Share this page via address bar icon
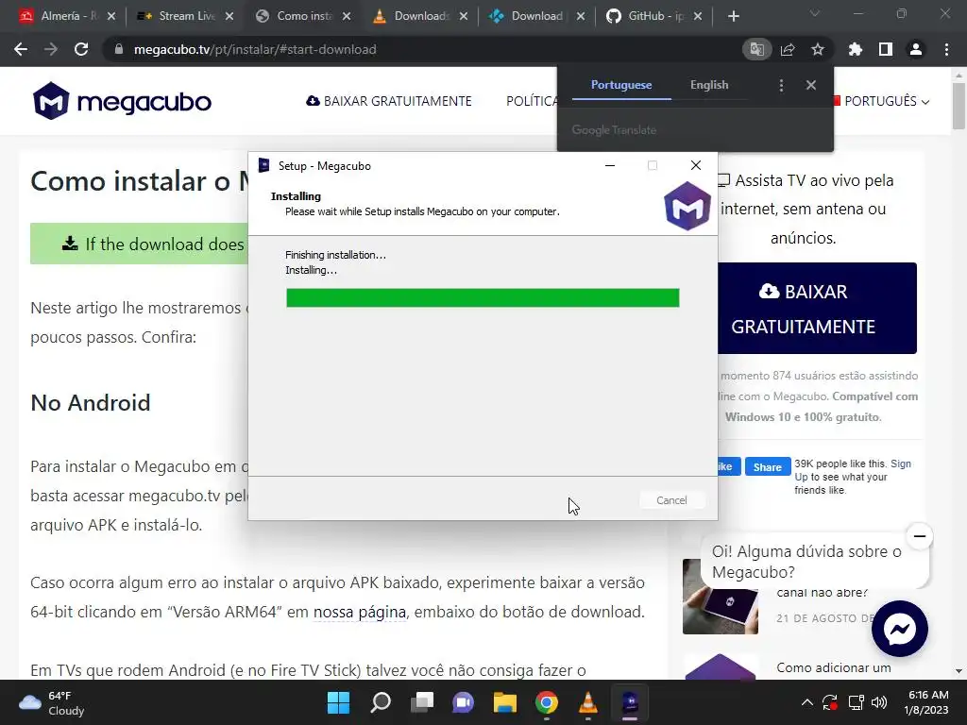967x725 pixels. (x=788, y=49)
